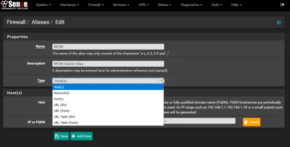Select Host(s) option in Type list
Viewport: 290px width, 147px height.
point(108,87)
